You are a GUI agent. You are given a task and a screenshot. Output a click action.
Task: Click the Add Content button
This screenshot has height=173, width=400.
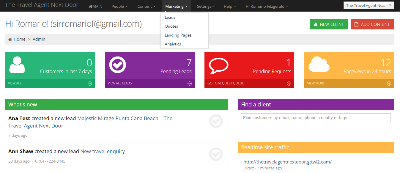pyautogui.click(x=372, y=24)
